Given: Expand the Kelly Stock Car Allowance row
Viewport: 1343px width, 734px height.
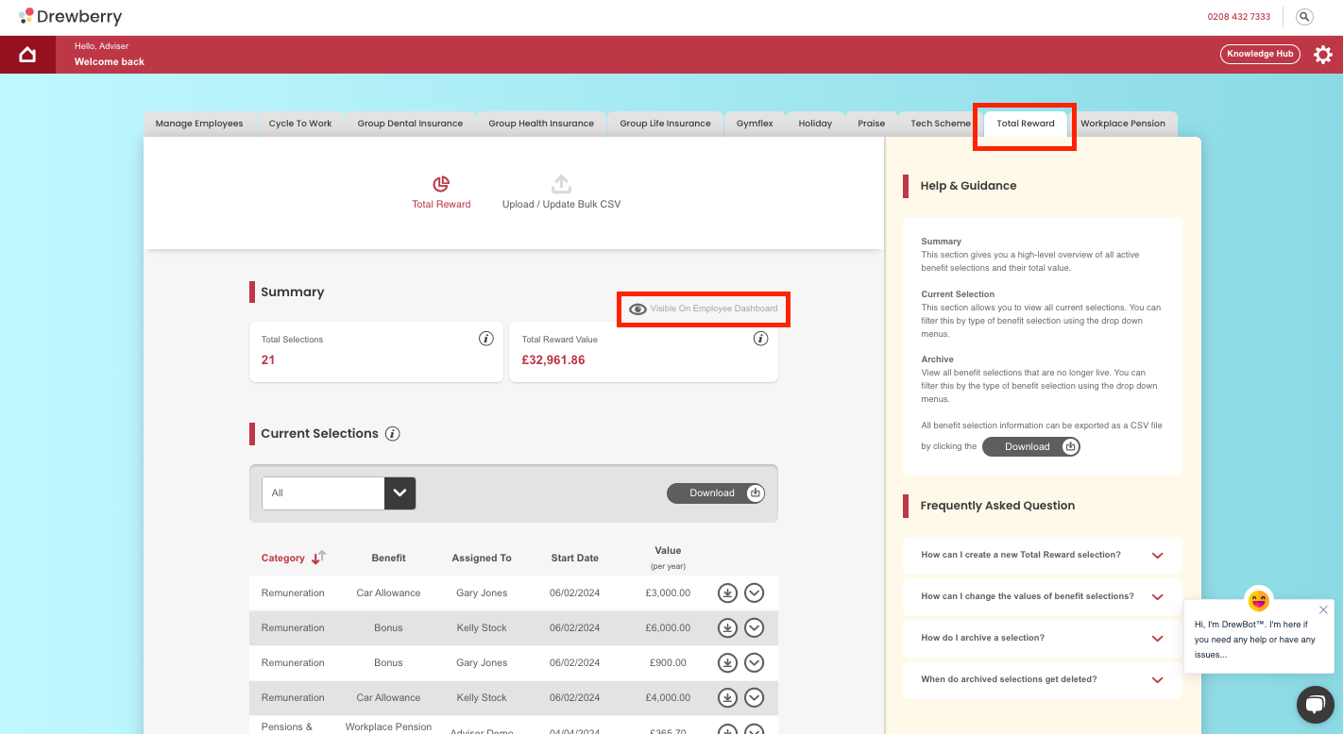Looking at the screenshot, I should click(754, 698).
